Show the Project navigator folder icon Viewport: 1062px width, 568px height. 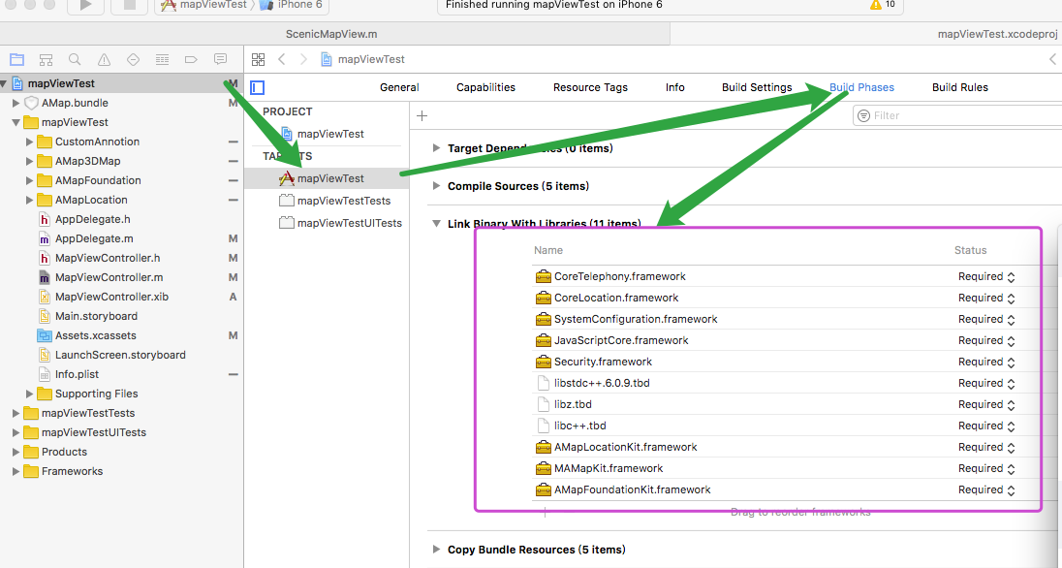point(16,60)
